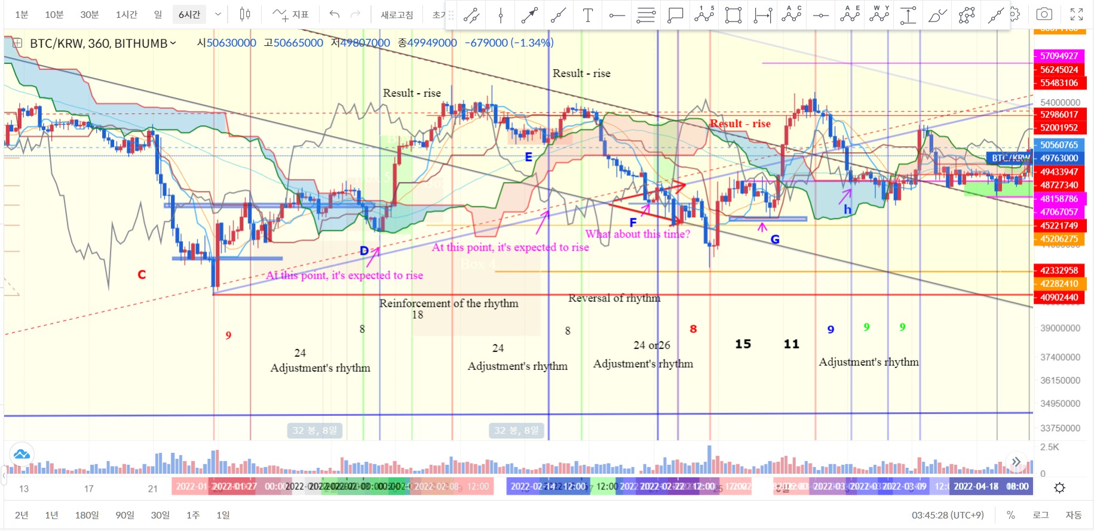Open the candlestick chart type menu
The height and width of the screenshot is (531, 1094).
245,14
